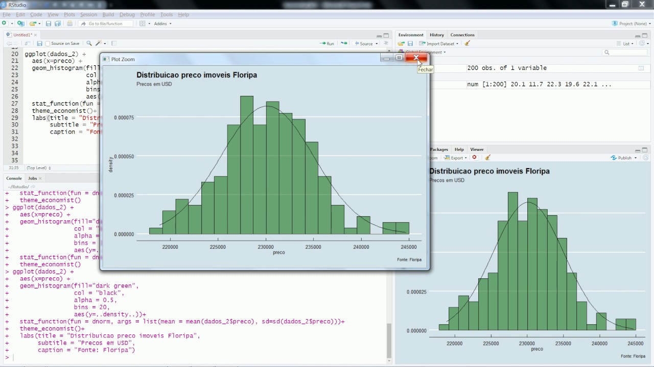The width and height of the screenshot is (654, 367).
Task: Open the Tools menu
Action: [167, 14]
